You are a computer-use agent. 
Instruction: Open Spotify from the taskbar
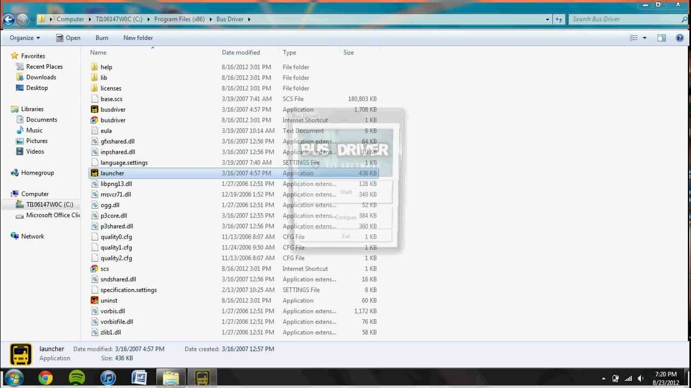(x=77, y=378)
